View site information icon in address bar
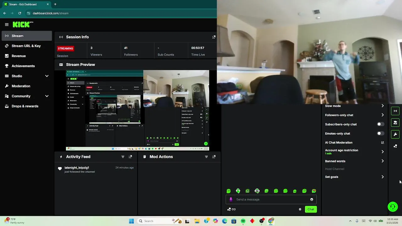This screenshot has width=402, height=226. point(29,13)
